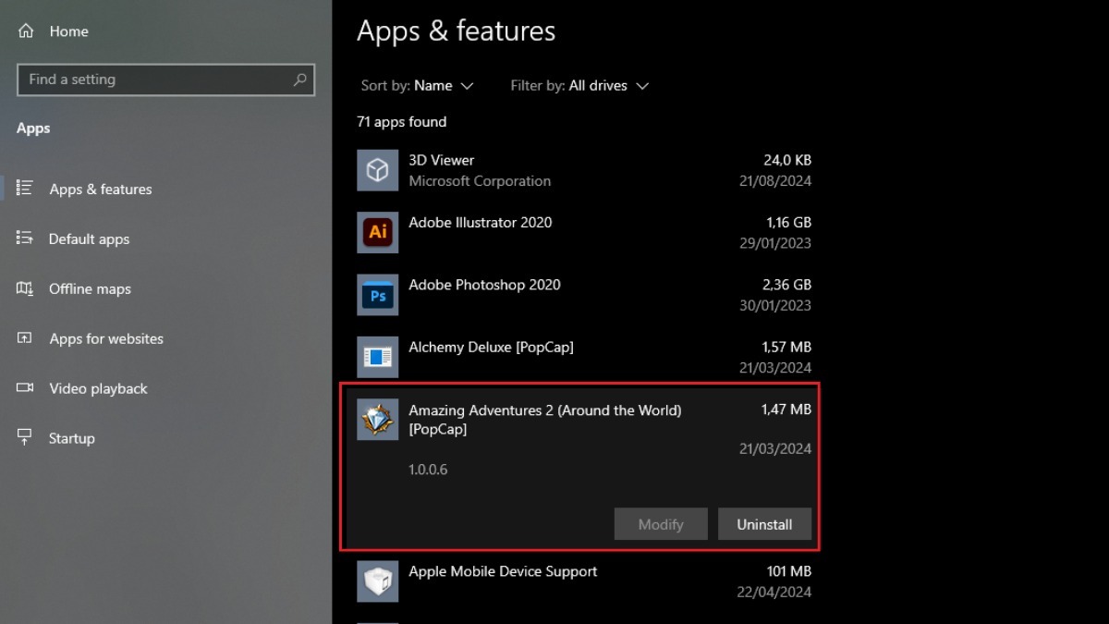Open Video playback settings
Screen dimensions: 1109x624
(98, 388)
